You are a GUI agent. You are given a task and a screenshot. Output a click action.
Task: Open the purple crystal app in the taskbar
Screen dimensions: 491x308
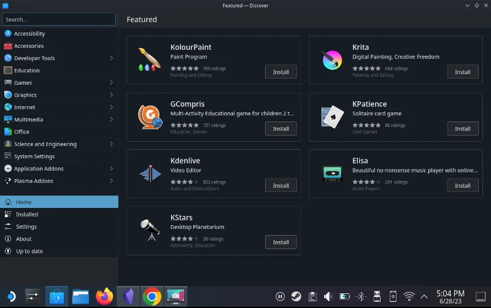pyautogui.click(x=128, y=296)
